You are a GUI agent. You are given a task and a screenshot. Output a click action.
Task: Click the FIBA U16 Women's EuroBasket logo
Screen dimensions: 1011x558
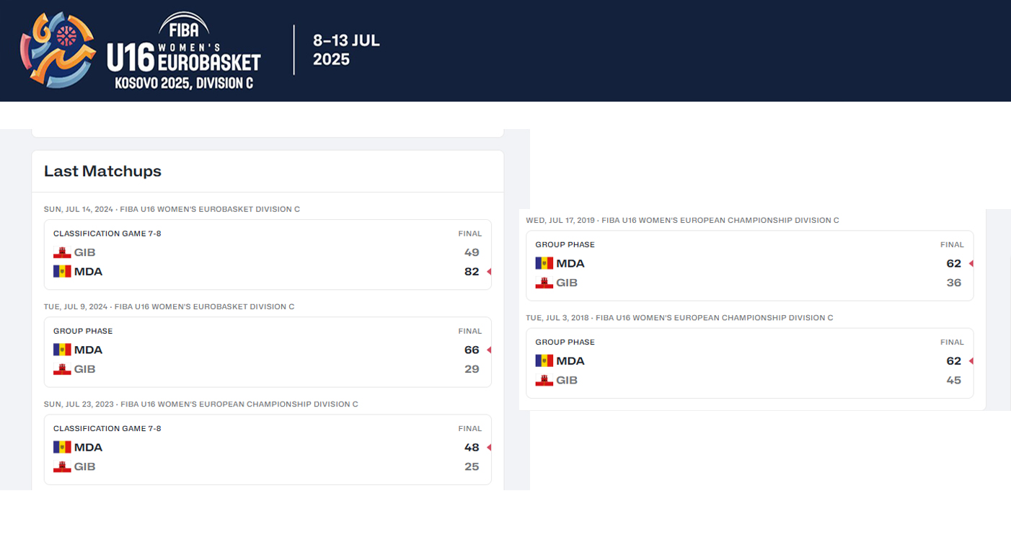coord(141,50)
